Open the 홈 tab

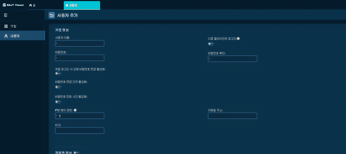pos(33,5)
